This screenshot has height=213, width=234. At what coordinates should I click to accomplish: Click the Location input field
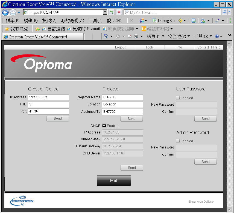(122, 105)
